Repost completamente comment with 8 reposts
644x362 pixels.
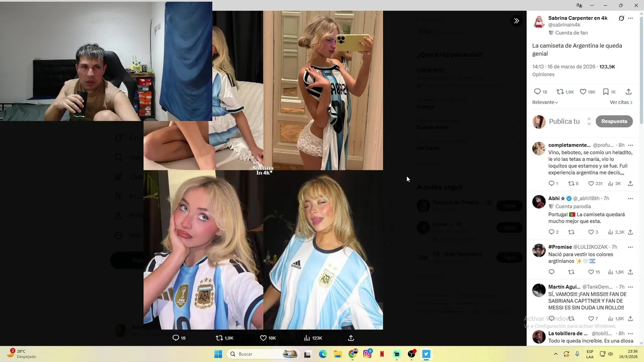[573, 184]
